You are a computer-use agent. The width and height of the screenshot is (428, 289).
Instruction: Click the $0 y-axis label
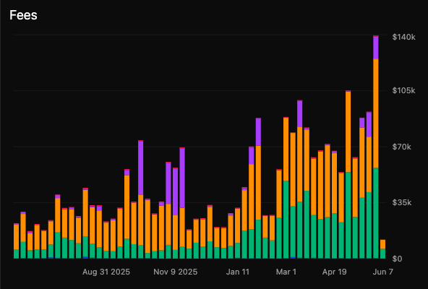click(x=397, y=259)
